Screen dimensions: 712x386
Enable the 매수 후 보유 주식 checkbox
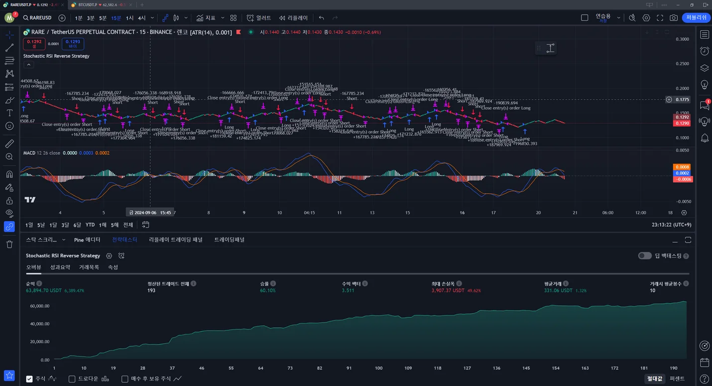coord(125,379)
